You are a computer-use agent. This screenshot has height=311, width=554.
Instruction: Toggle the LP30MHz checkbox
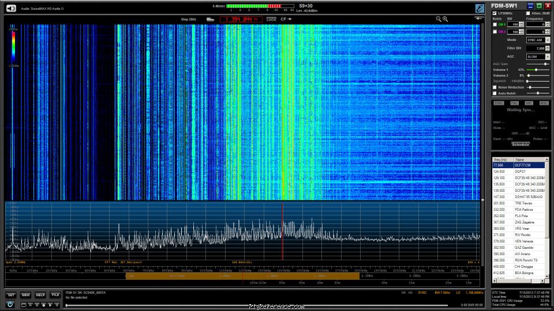(495, 13)
